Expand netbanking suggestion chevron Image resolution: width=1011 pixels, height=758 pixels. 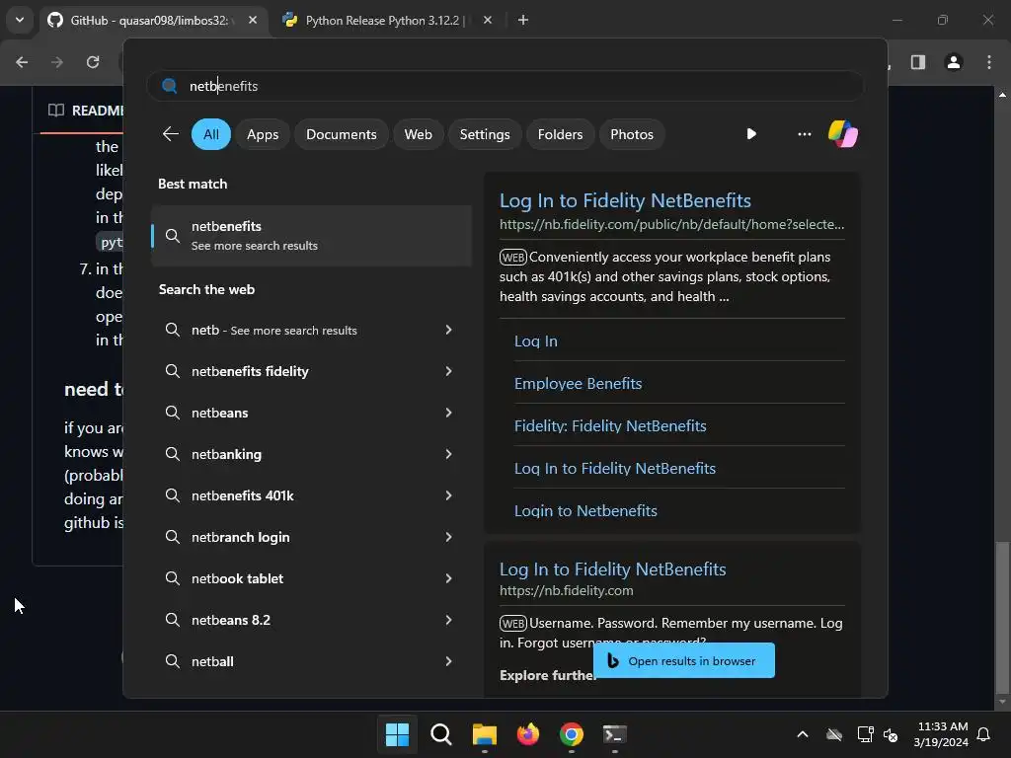tap(449, 454)
